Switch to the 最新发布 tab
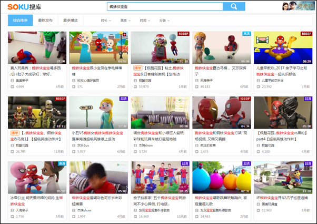The width and height of the screenshot is (317, 224). [45, 20]
